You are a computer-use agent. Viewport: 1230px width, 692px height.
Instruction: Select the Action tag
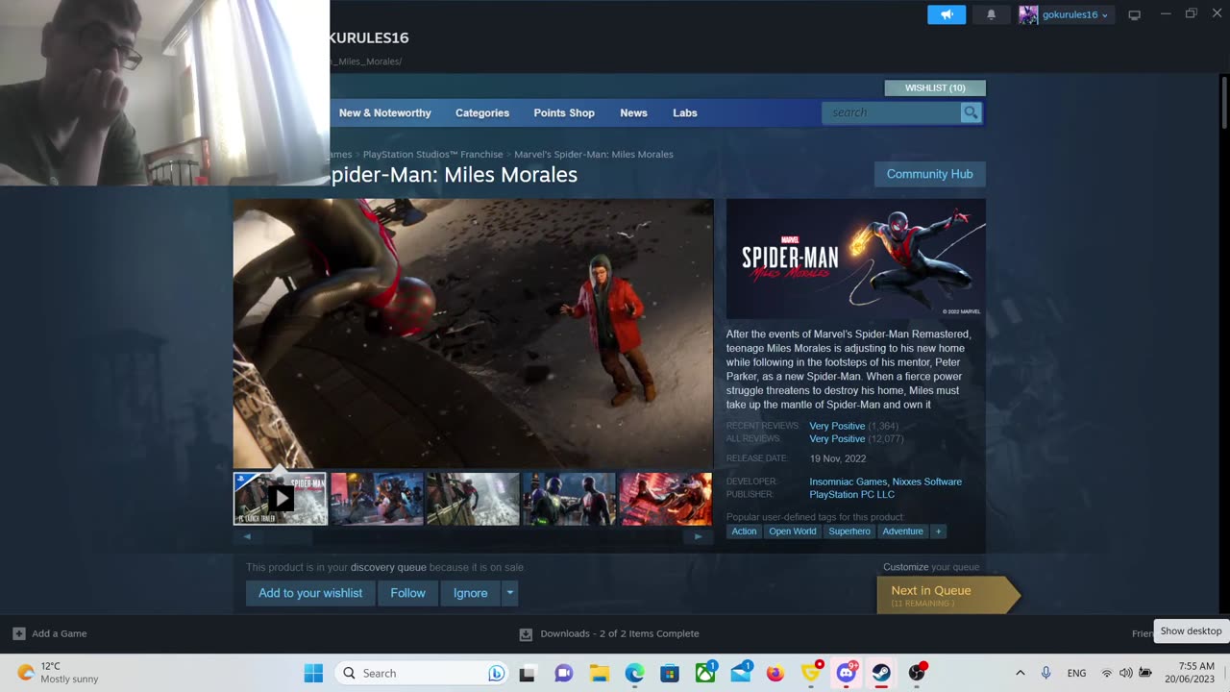[744, 531]
